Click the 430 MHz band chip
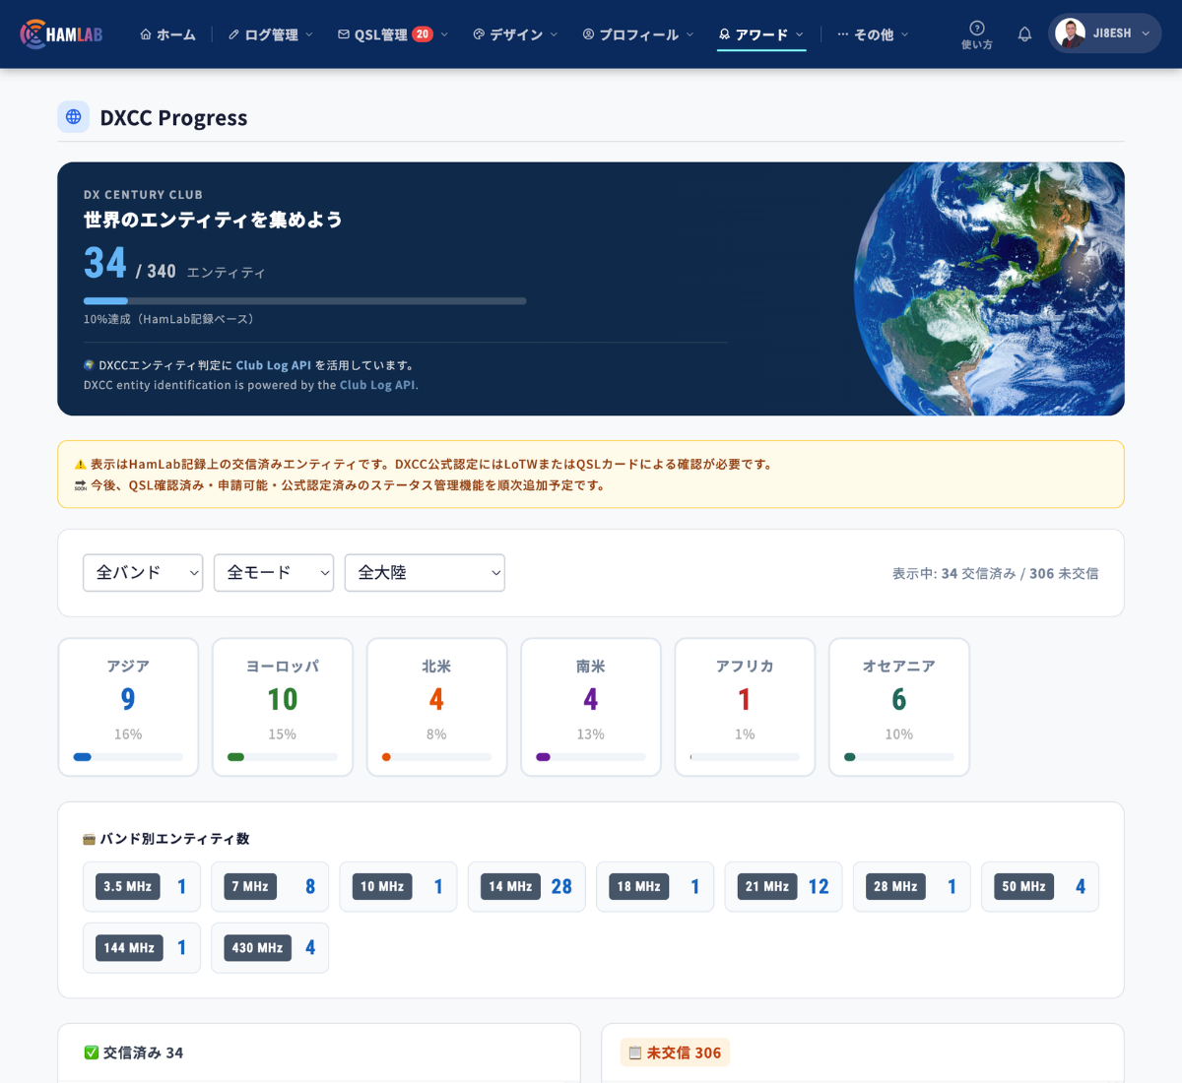 pyautogui.click(x=270, y=948)
